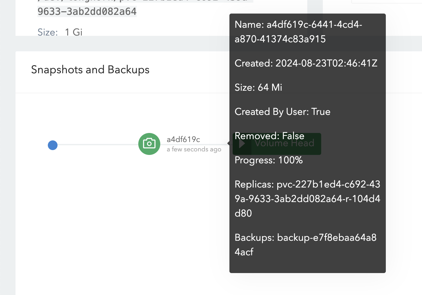Click the tooltip Name line a4df619c-6441-4cd4
Viewport: 422px width, 295px height.
coord(298,32)
